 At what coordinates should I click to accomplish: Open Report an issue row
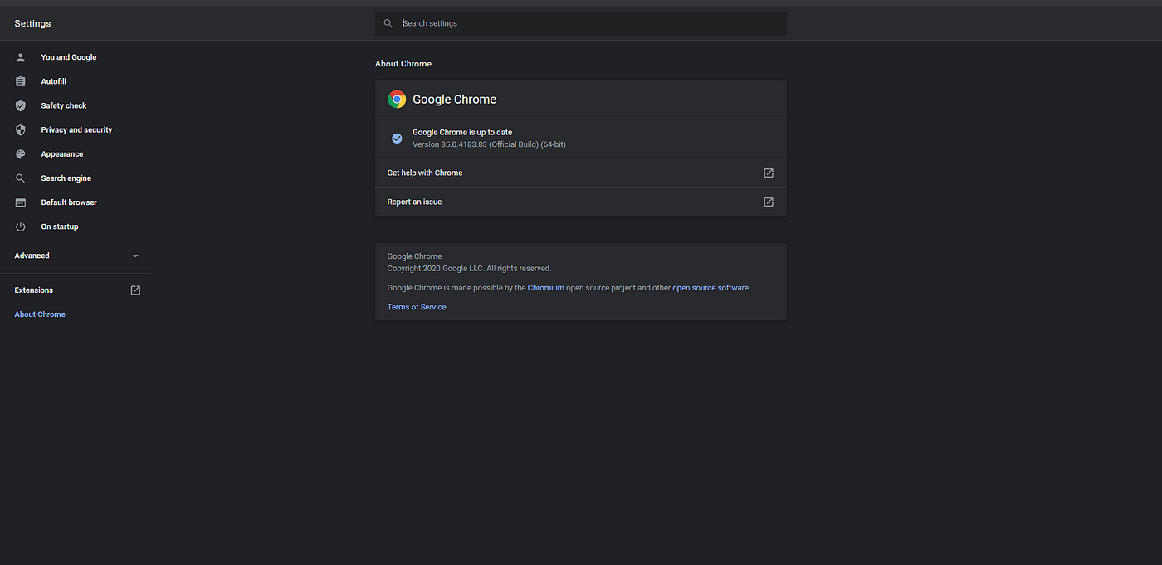pyautogui.click(x=581, y=202)
